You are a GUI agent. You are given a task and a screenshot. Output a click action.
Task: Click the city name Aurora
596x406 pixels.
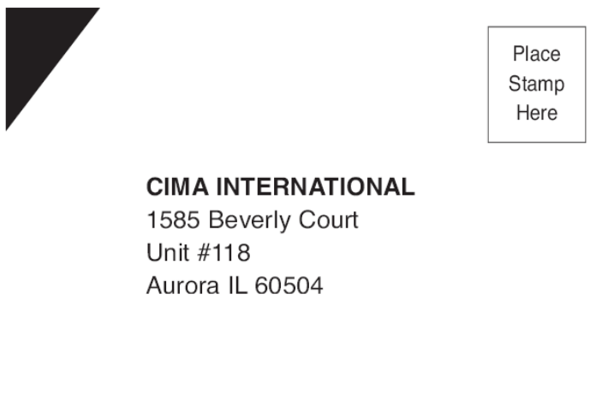pos(182,285)
